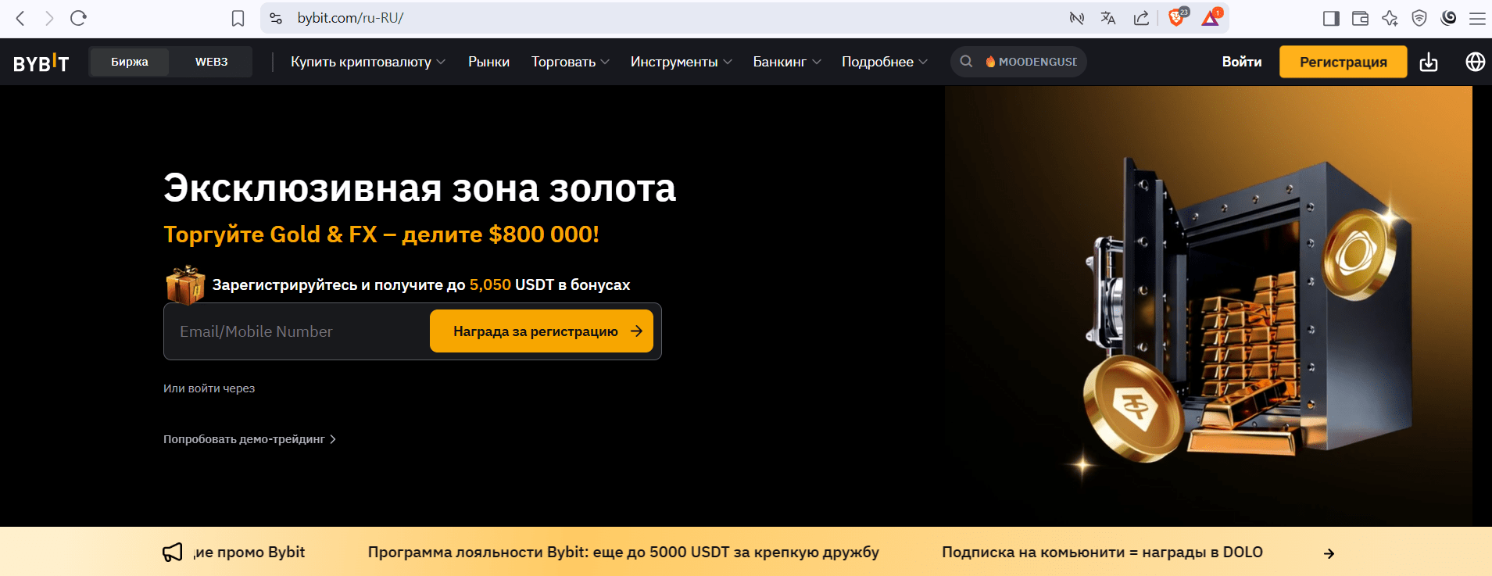Bookmark this page using the bookmark icon
This screenshot has width=1492, height=576.
238,18
